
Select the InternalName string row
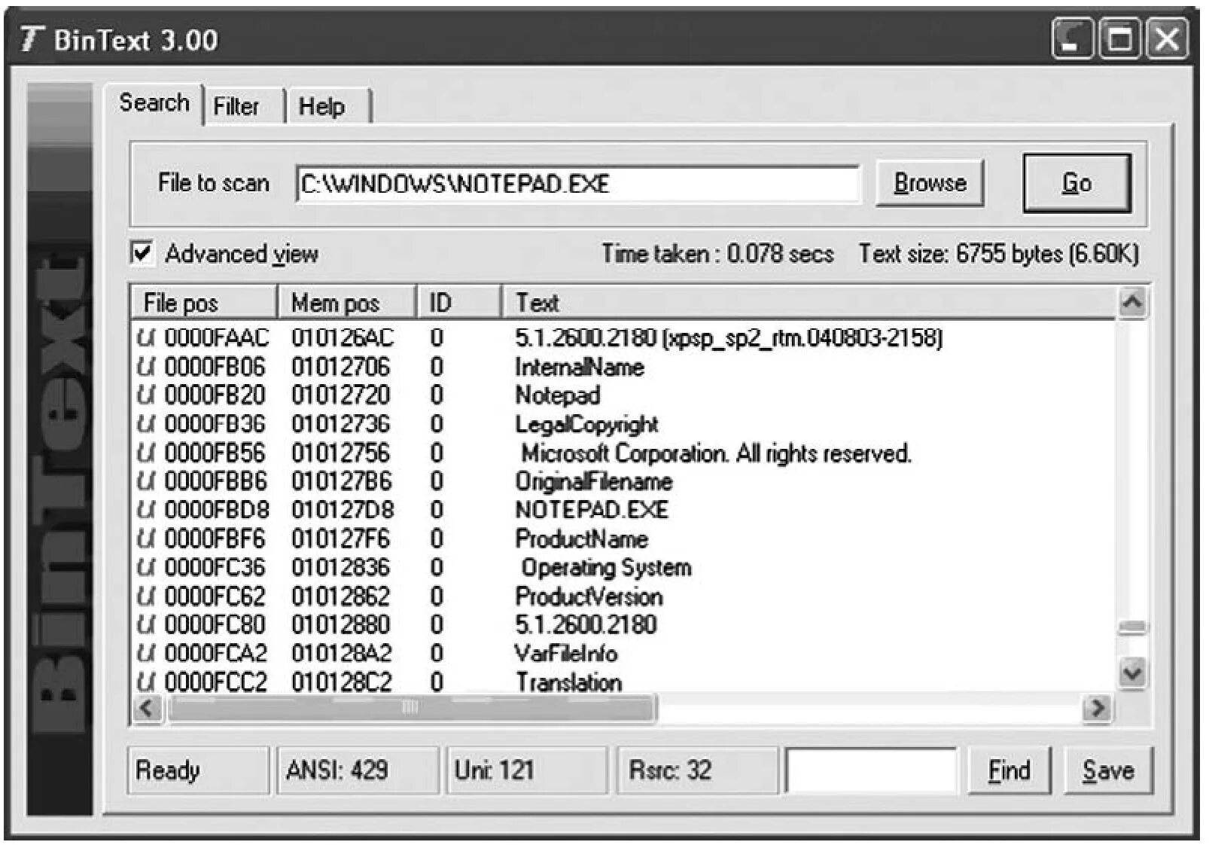point(623,367)
